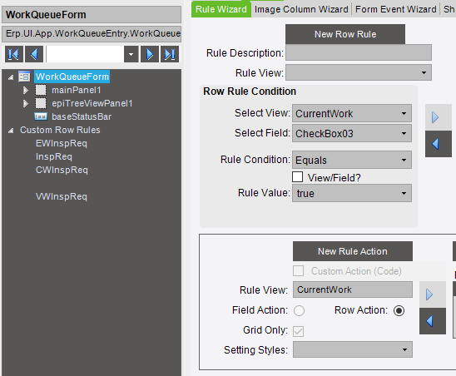Select the Field Action radio button

299,310
